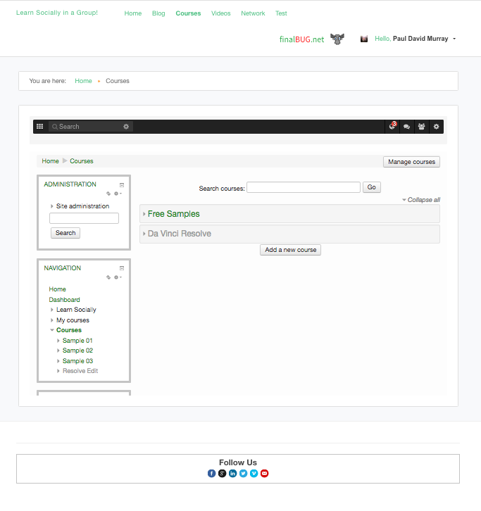Click the Google Plus footer icon
The height and width of the screenshot is (511, 481).
(222, 474)
